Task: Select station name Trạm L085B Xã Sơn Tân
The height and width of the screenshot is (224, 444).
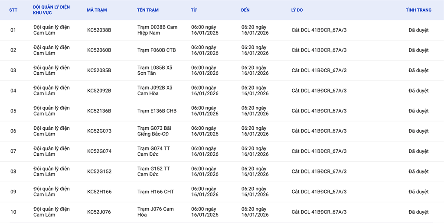Action: pyautogui.click(x=155, y=70)
